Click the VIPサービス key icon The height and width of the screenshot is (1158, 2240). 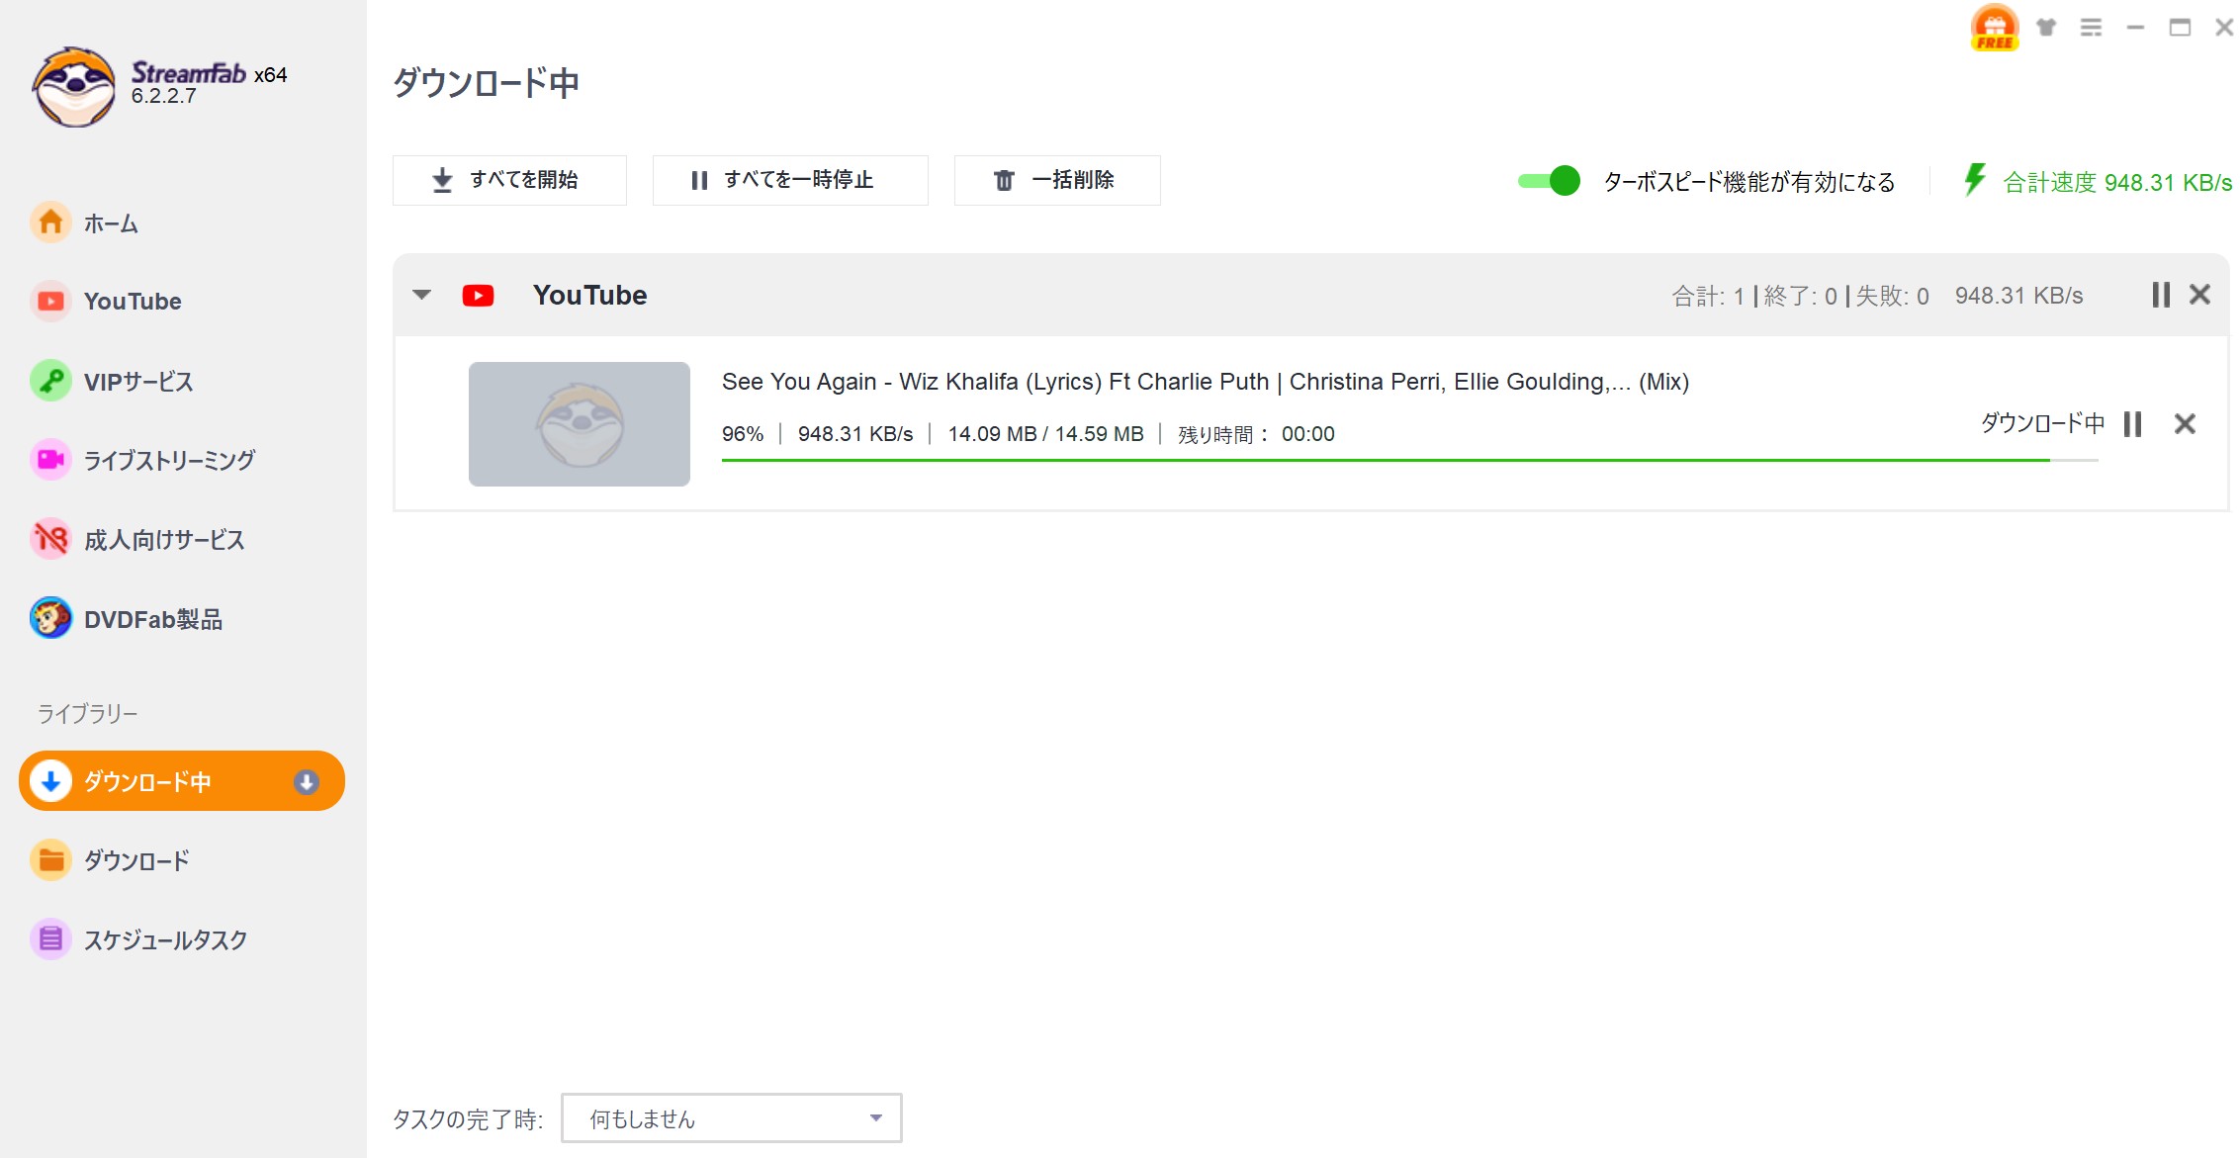50,381
